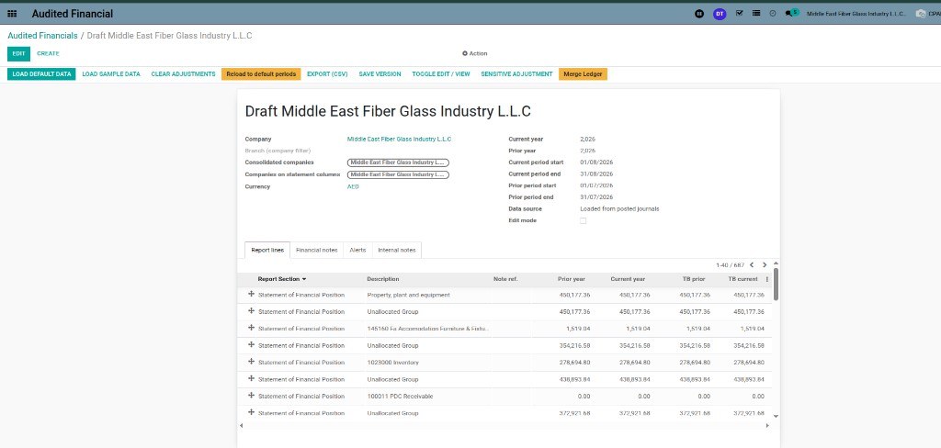This screenshot has height=448, width=941.
Task: Click Reload to default periods
Action: pos(261,74)
